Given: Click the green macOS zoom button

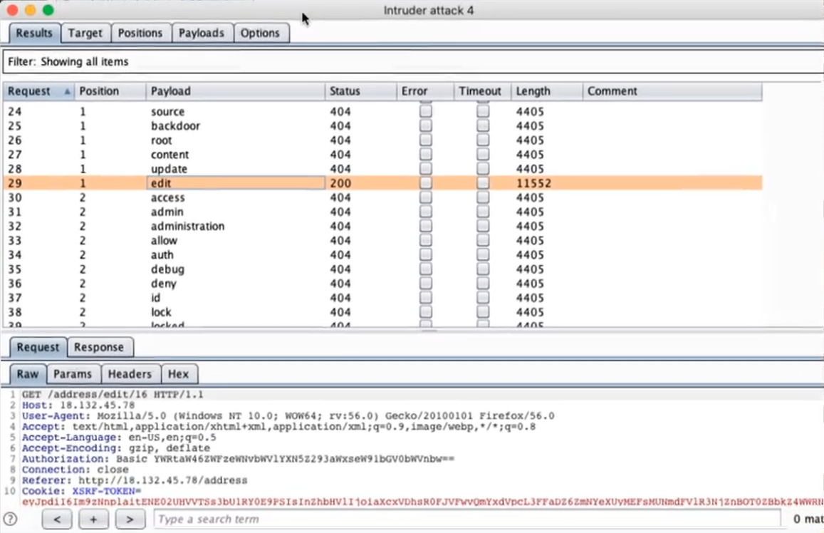Looking at the screenshot, I should pos(48,10).
